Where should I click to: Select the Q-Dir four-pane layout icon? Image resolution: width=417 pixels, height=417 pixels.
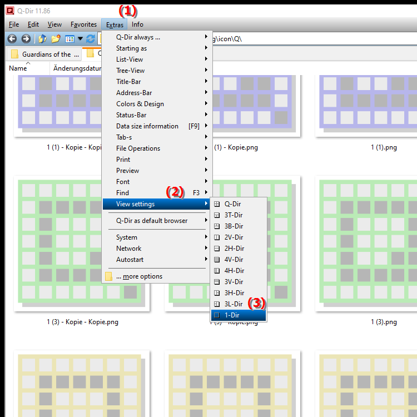217,204
